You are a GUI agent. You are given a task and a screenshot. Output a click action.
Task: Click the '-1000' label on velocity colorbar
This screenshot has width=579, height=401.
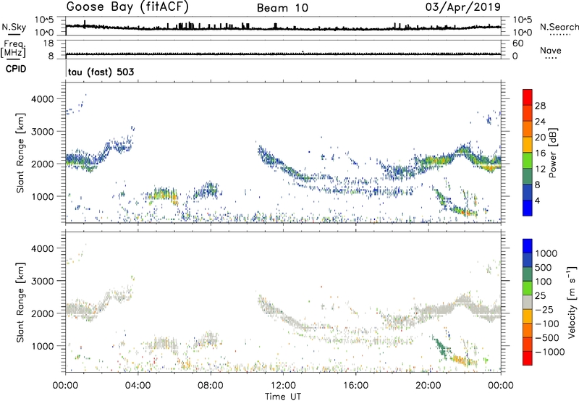pyautogui.click(x=549, y=352)
